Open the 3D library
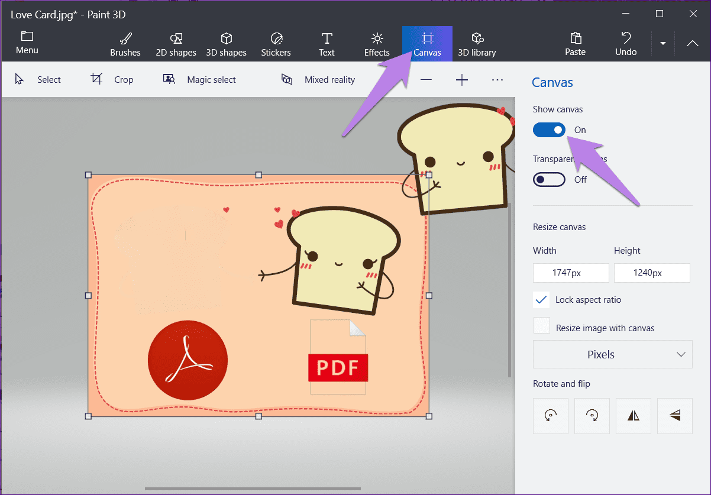 (x=477, y=44)
